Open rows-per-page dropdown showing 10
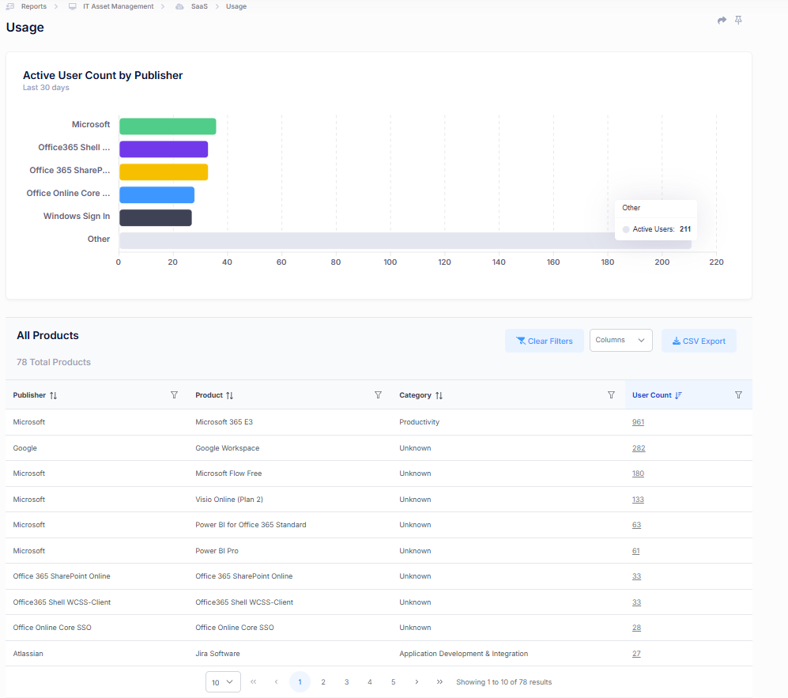This screenshot has width=788, height=698. (x=223, y=682)
